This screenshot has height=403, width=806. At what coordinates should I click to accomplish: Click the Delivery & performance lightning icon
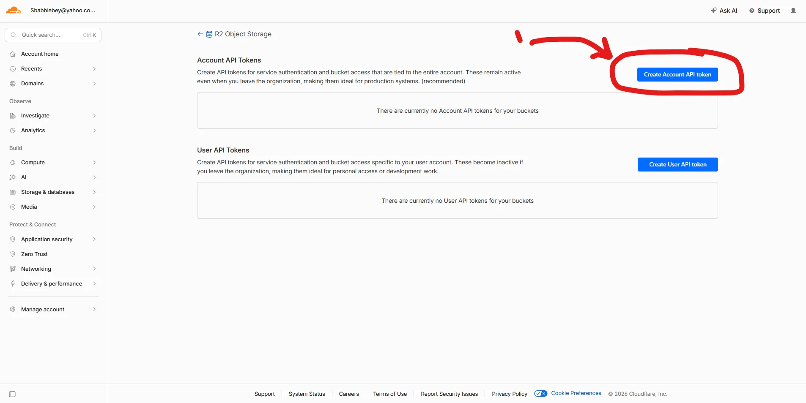(x=13, y=283)
